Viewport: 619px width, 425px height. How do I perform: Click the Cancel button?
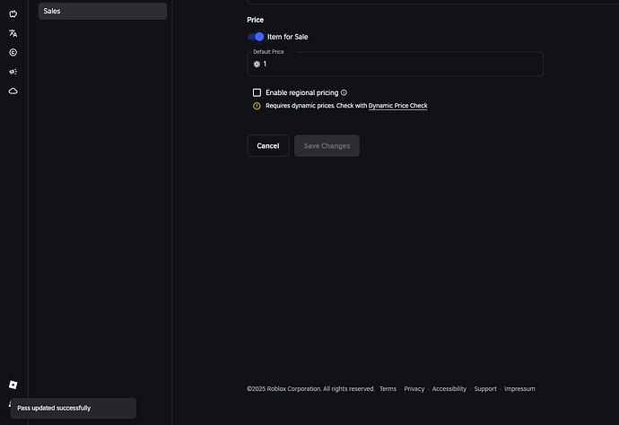point(267,146)
